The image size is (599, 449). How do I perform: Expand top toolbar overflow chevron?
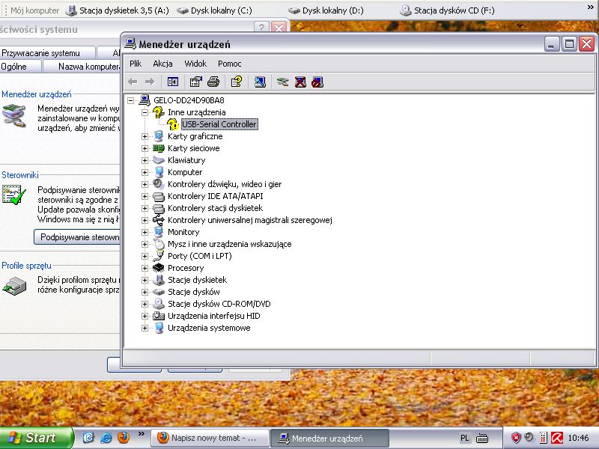tap(591, 7)
